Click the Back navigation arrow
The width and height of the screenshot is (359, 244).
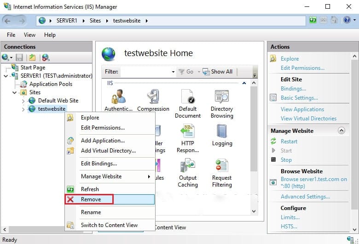[x=7, y=21]
